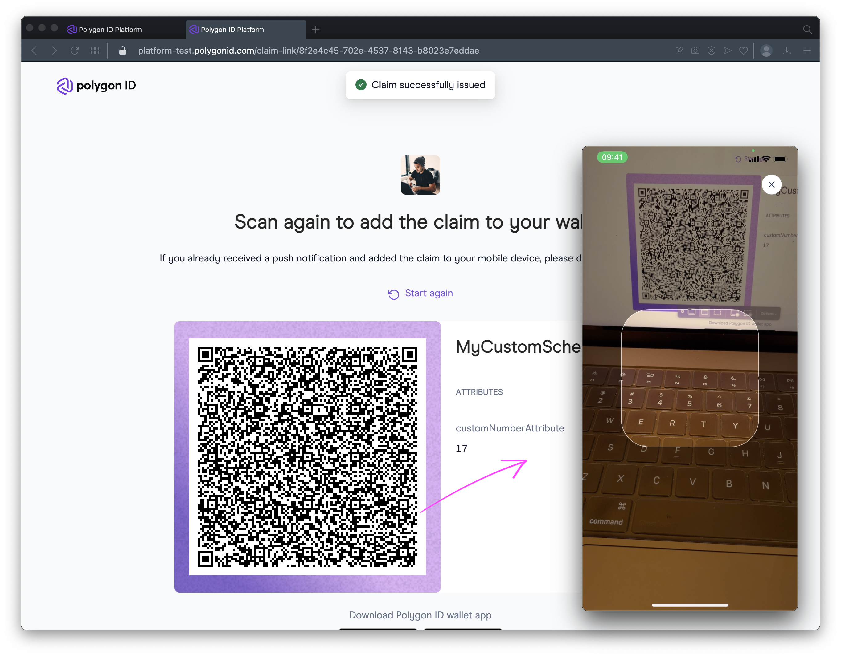Click the forward navigation arrow icon
The height and width of the screenshot is (656, 841).
[55, 51]
